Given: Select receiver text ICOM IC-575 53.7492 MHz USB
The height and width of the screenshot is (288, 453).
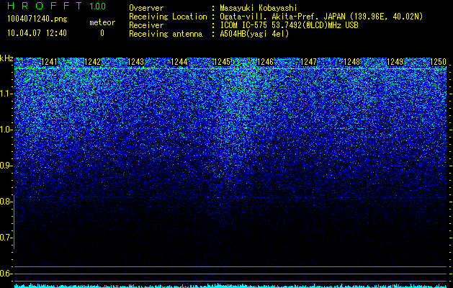Looking at the screenshot, I should point(289,25).
